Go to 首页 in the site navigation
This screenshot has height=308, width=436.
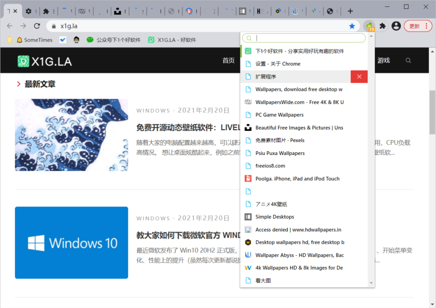tap(228, 60)
